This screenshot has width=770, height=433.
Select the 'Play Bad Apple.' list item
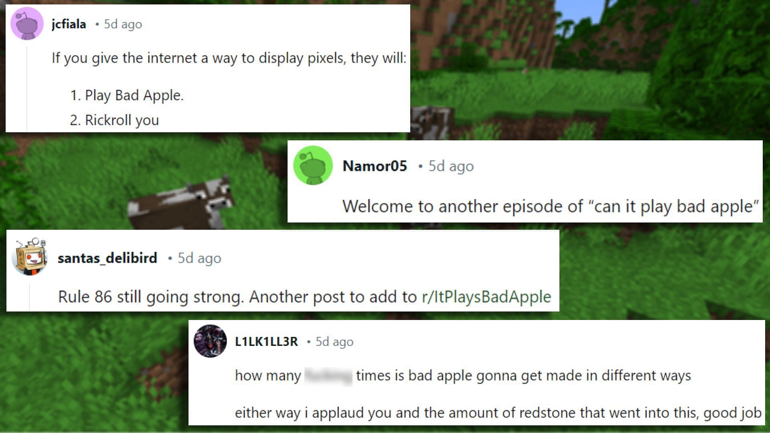pyautogui.click(x=127, y=95)
